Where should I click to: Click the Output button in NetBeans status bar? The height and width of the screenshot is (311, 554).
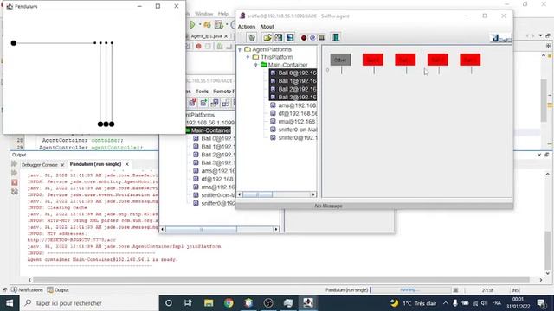[x=58, y=290]
